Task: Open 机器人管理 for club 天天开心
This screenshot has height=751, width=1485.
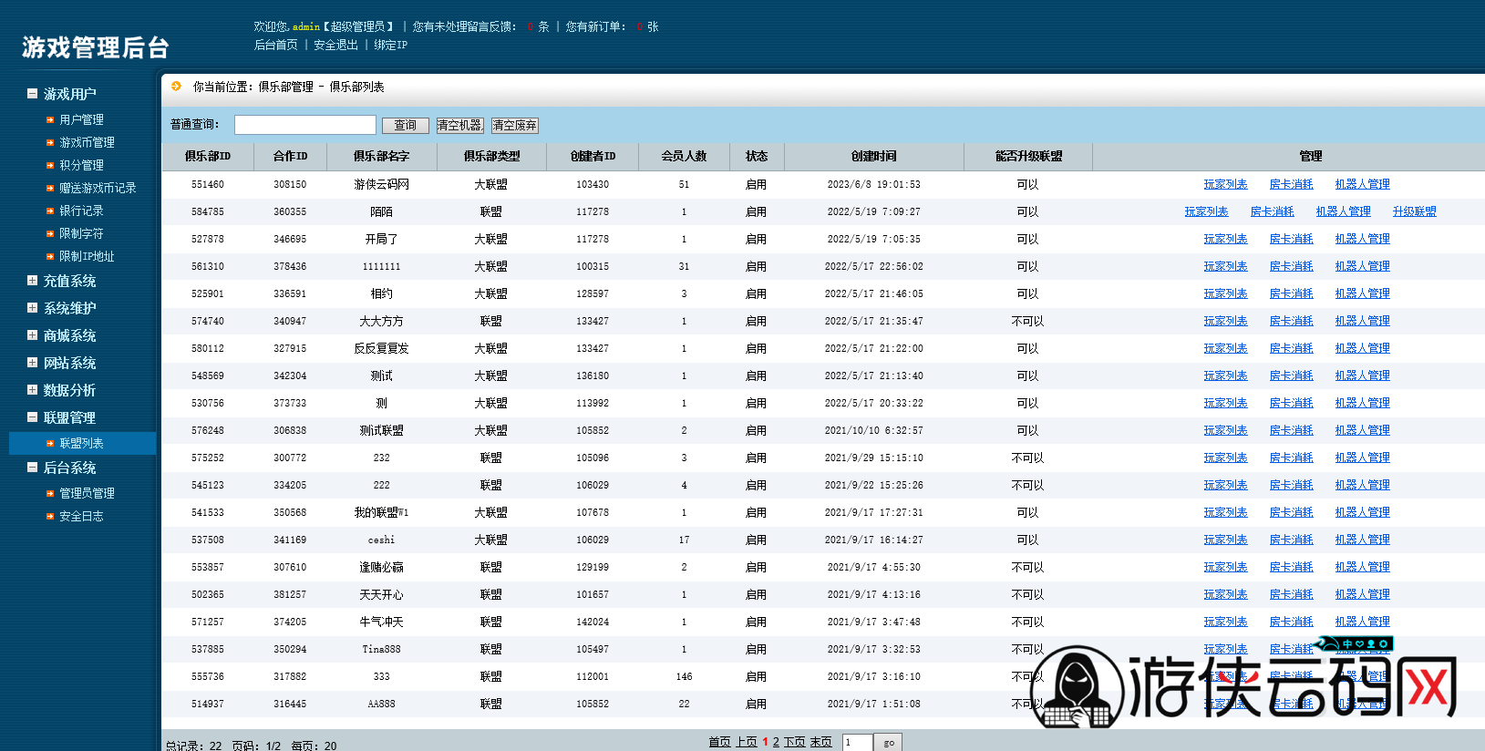Action: 1362,594
